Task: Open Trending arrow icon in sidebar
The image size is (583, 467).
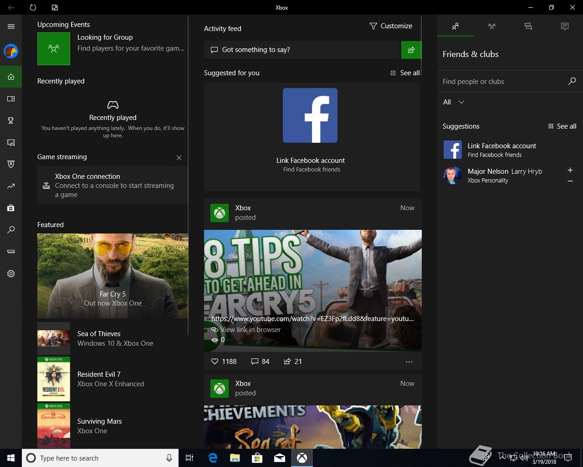Action: (x=11, y=186)
